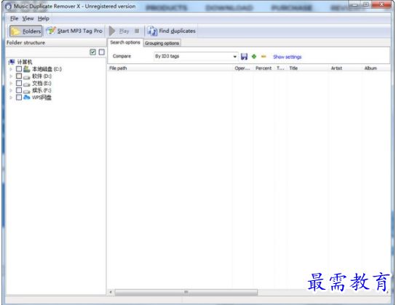This screenshot has width=396, height=305.
Task: Uncheck all folders icon in Folder structure
Action: [x=101, y=52]
